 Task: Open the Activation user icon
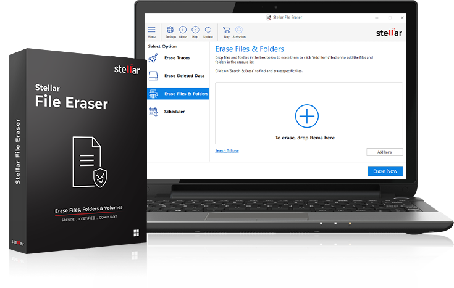[239, 30]
